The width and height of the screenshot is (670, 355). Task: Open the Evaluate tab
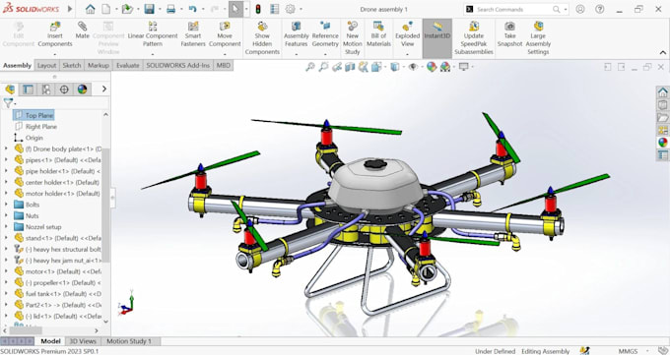click(128, 65)
